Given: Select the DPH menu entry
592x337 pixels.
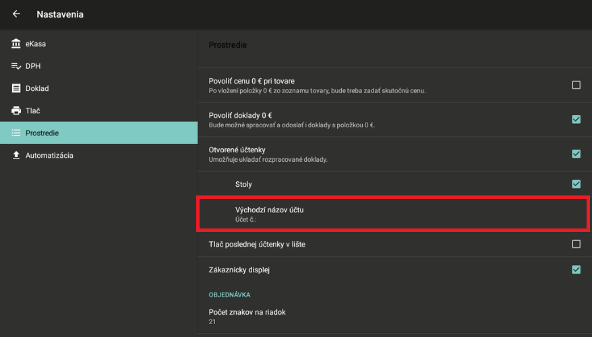Looking at the screenshot, I should click(34, 66).
